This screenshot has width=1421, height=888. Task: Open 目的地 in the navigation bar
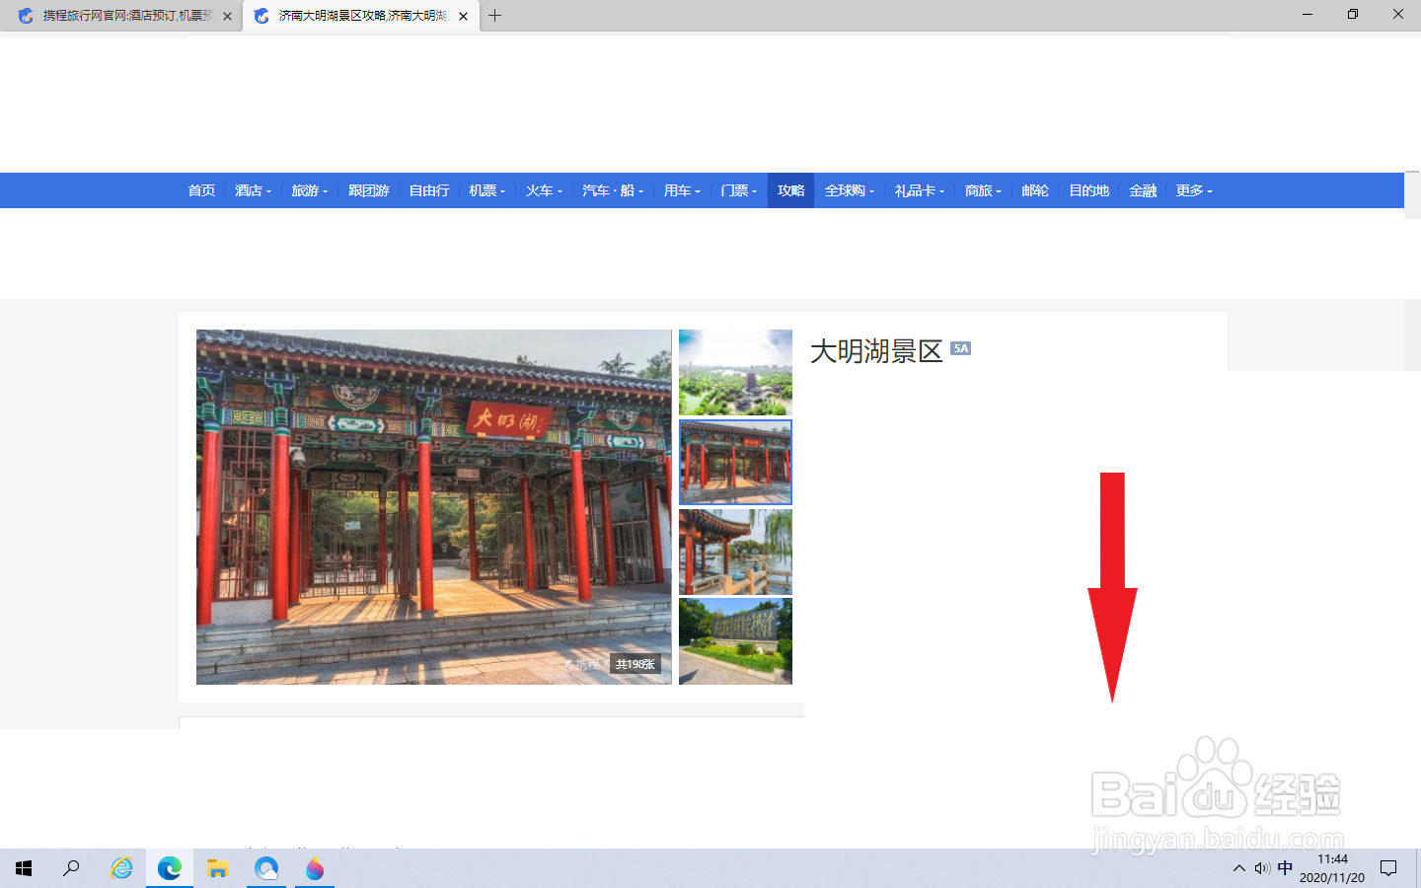point(1089,190)
